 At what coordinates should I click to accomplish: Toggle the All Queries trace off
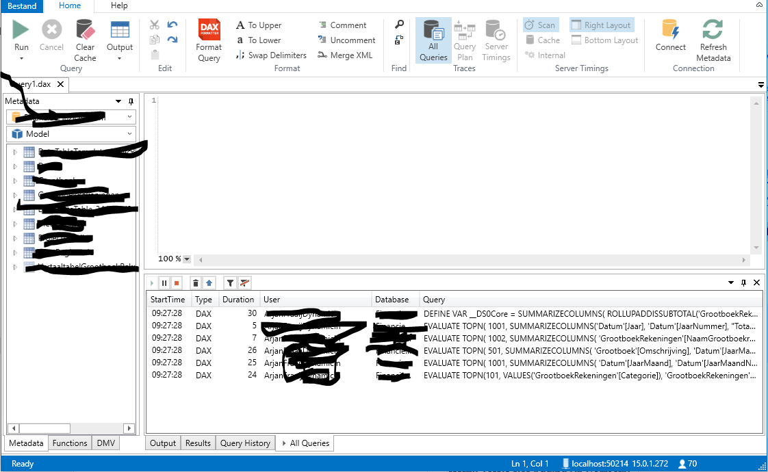point(433,40)
